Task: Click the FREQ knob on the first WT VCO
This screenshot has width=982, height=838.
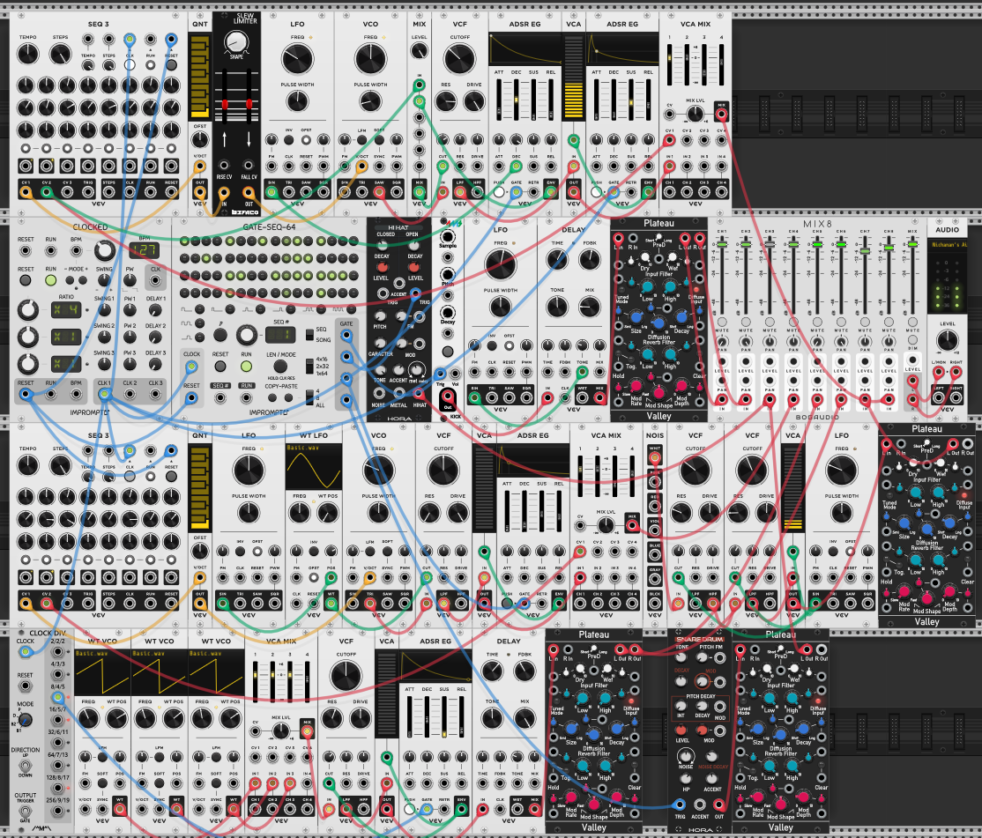Action: click(88, 718)
